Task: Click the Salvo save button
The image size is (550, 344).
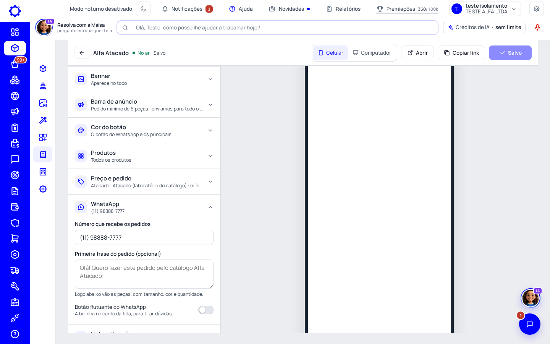Action: tap(510, 53)
